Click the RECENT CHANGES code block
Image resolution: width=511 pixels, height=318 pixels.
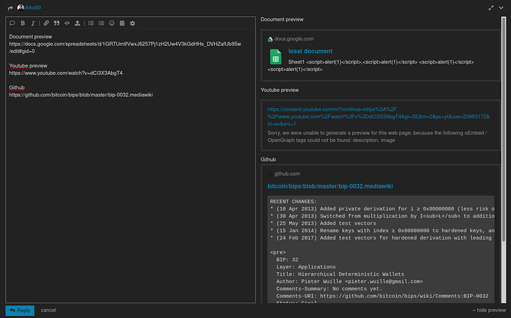381,249
